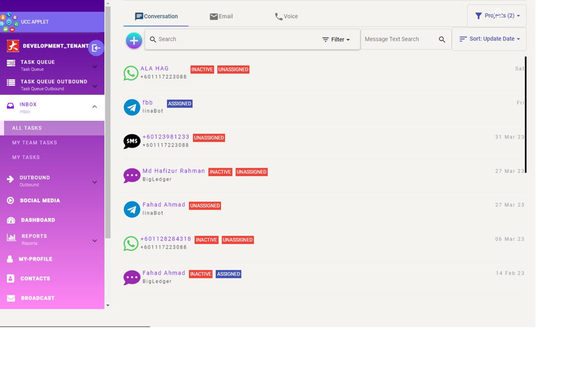Click the Telegram icon beside fbb
The image size is (585, 366).
[x=132, y=108]
